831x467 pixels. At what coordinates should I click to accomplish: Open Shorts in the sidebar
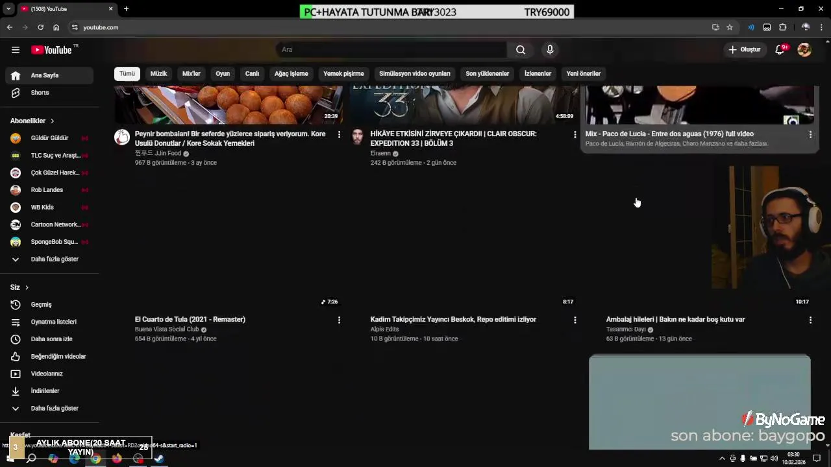[49, 93]
